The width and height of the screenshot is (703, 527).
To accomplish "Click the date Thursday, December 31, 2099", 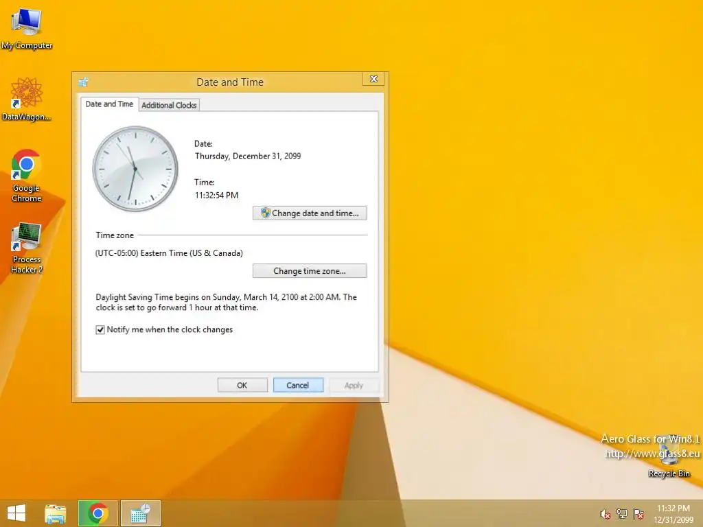I will tap(248, 156).
